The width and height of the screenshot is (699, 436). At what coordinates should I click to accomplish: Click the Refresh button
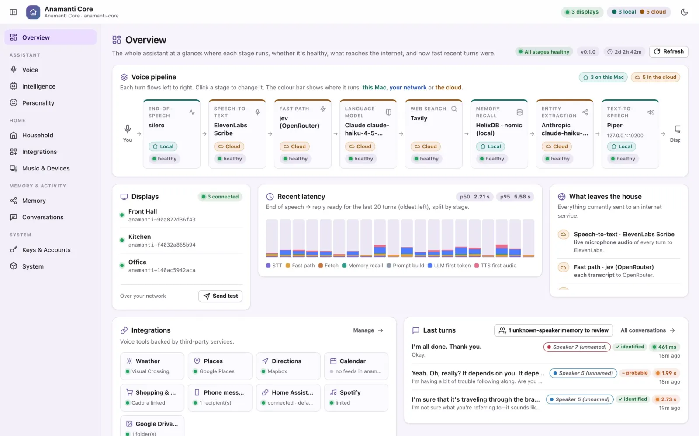tap(669, 51)
